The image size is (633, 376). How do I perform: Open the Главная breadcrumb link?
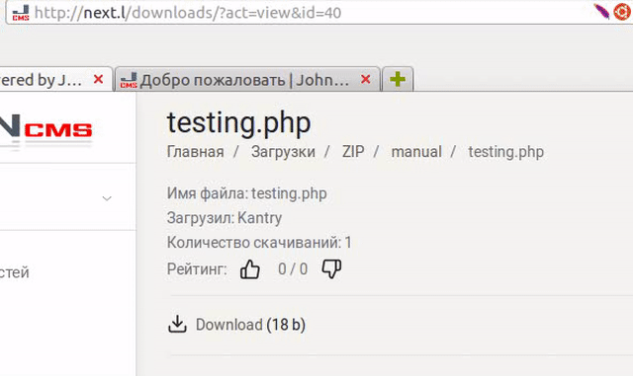pyautogui.click(x=196, y=152)
